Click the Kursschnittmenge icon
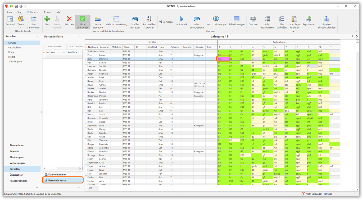Viewport: 363px width, 200px height. tap(216, 19)
